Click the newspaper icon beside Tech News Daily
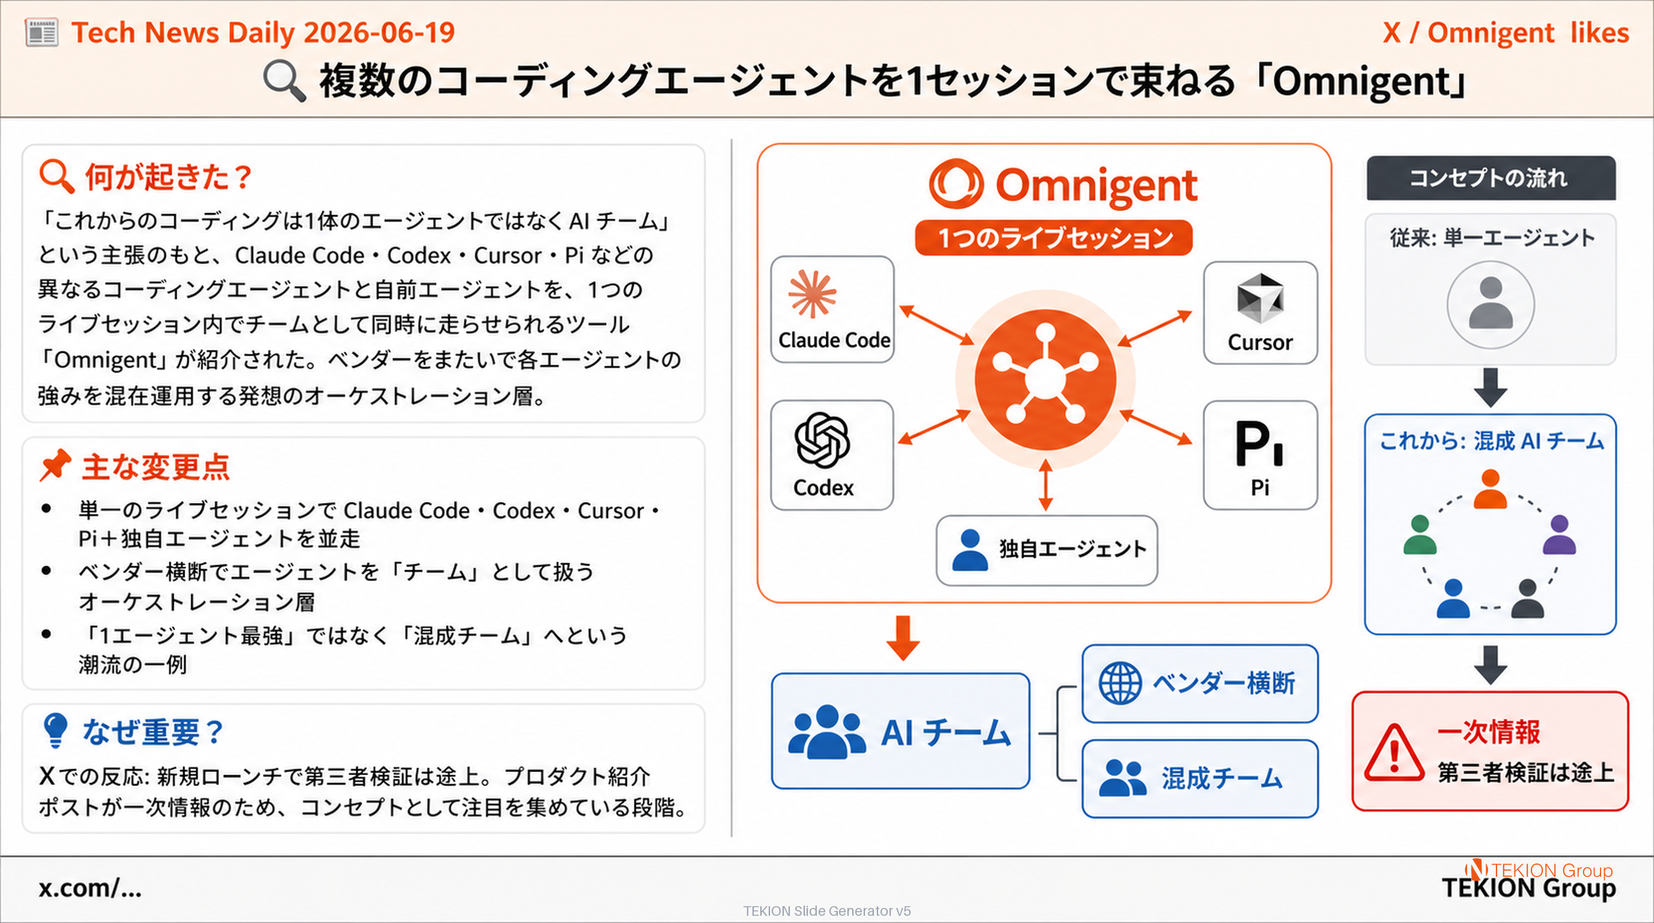This screenshot has width=1654, height=923. coord(41,32)
